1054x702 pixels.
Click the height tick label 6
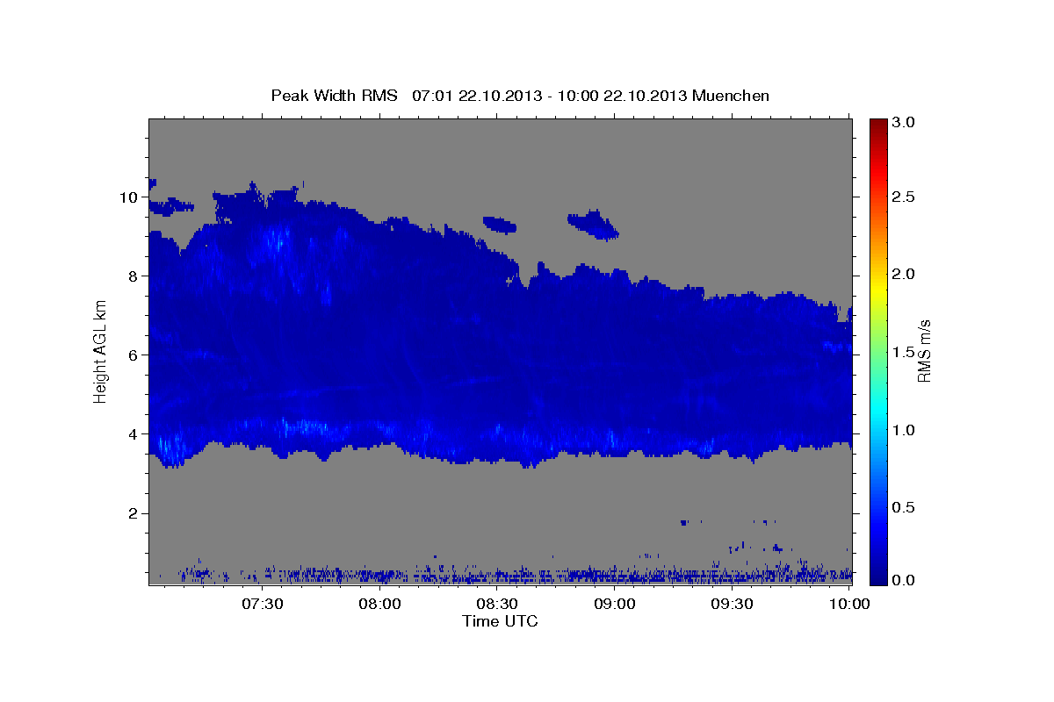click(133, 355)
